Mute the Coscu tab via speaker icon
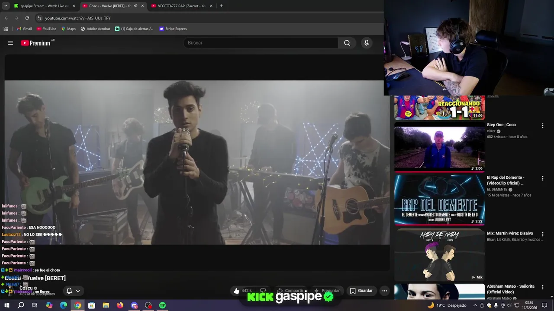This screenshot has height=311, width=554. click(x=135, y=6)
